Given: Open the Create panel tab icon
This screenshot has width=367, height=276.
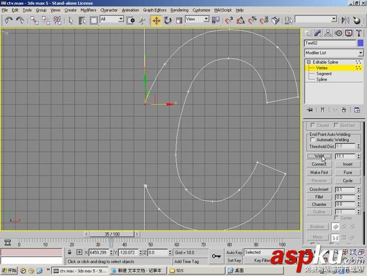Looking at the screenshot, I should click(x=308, y=33).
